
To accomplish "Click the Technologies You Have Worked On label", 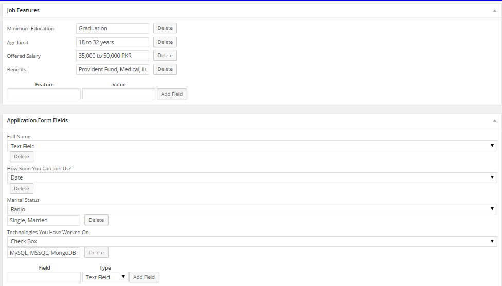I will coord(48,232).
